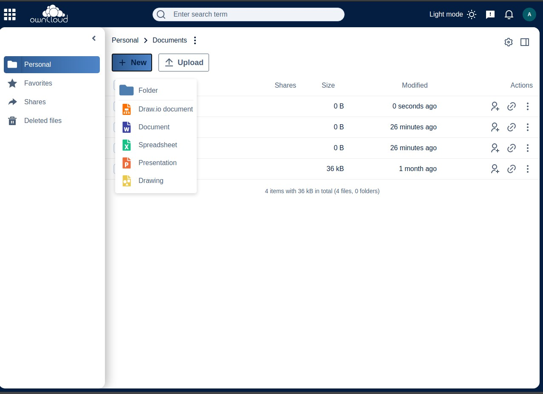Viewport: 543px width, 394px height.
Task: Open the user avatar menu
Action: click(529, 14)
